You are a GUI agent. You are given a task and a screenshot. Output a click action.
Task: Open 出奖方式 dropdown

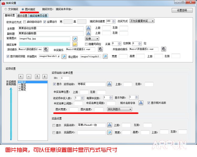click(x=142, y=21)
